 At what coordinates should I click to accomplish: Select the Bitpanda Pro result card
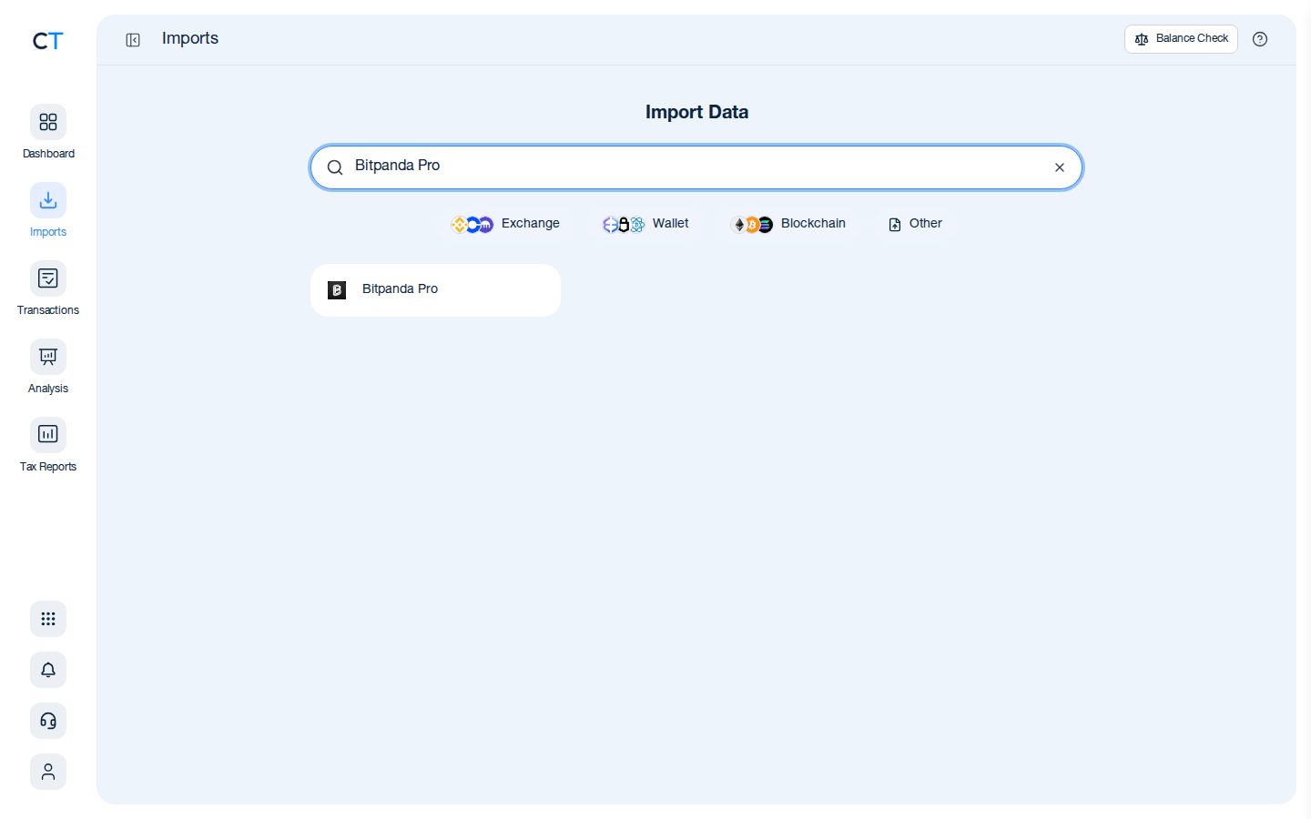435,290
